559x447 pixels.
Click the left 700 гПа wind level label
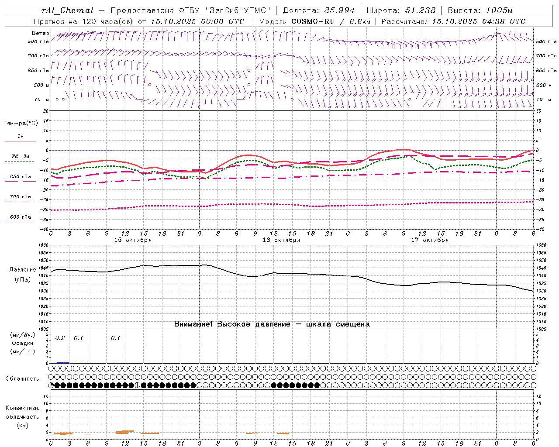tap(38, 56)
